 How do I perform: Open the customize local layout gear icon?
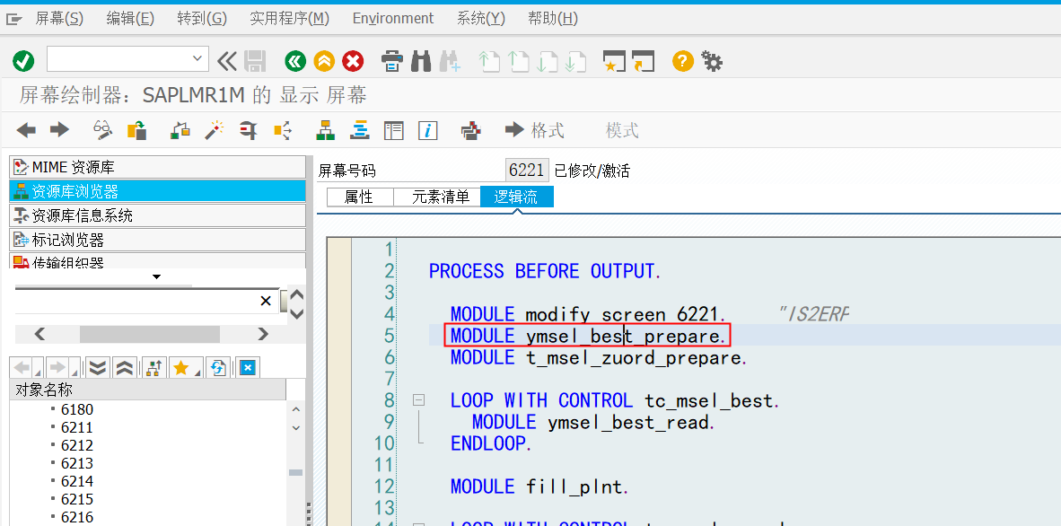point(711,61)
